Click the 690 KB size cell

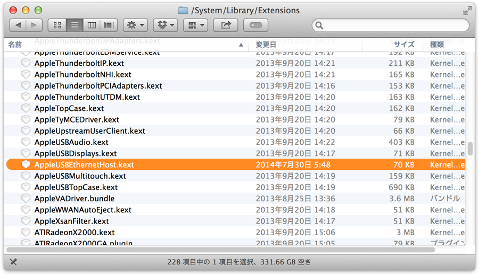pyautogui.click(x=401, y=187)
